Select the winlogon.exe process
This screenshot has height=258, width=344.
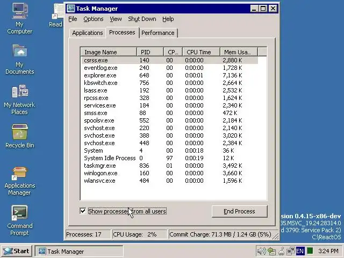point(170,173)
